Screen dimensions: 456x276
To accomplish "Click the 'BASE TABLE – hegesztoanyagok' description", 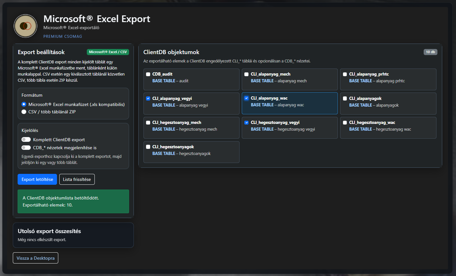I will 182,154.
